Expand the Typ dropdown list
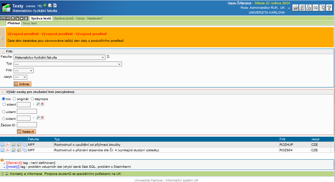The width and height of the screenshot is (335, 182). (x=67, y=64)
